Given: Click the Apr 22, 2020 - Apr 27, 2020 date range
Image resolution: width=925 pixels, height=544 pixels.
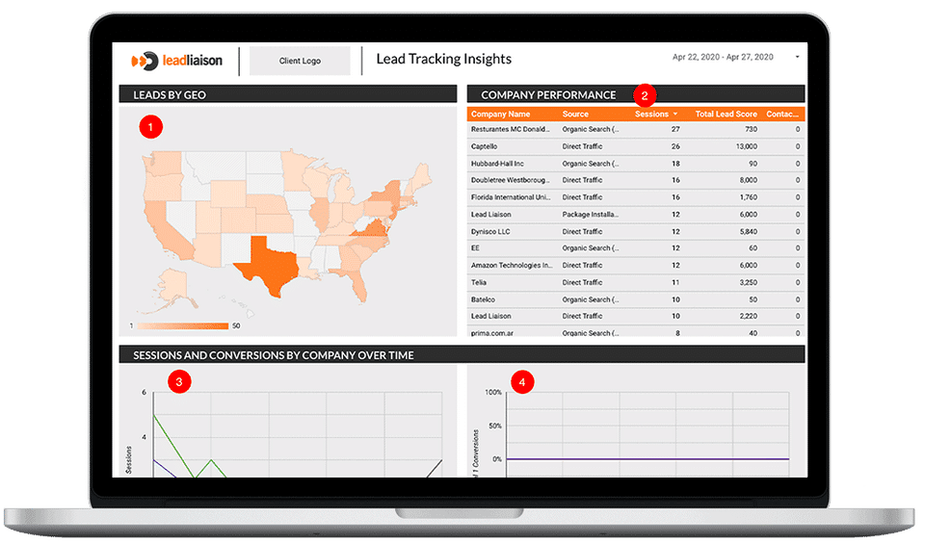Looking at the screenshot, I should tap(723, 57).
